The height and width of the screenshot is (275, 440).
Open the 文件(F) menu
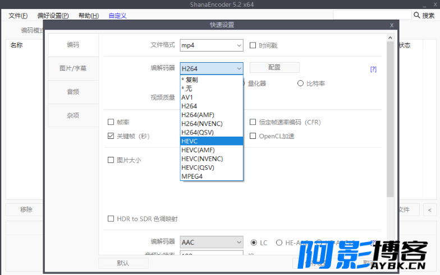(18, 16)
